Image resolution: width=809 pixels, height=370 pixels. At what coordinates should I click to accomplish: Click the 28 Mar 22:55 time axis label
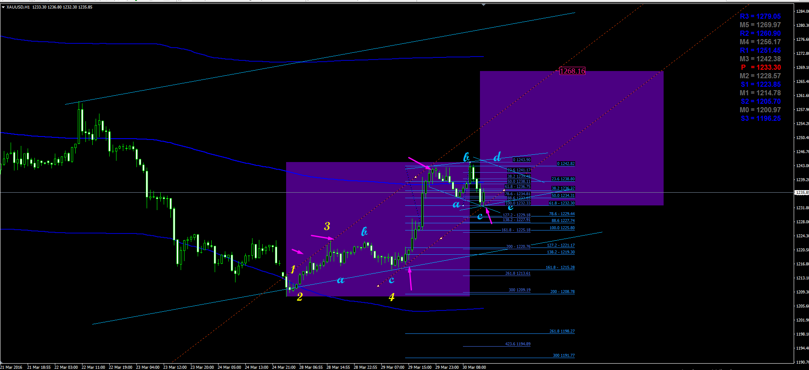click(x=365, y=367)
